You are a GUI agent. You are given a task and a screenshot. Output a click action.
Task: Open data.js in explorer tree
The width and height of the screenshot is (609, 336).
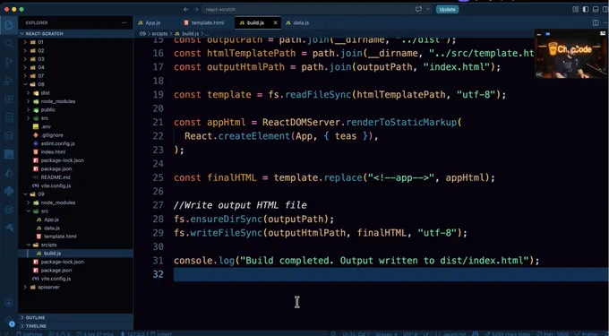[76, 228]
